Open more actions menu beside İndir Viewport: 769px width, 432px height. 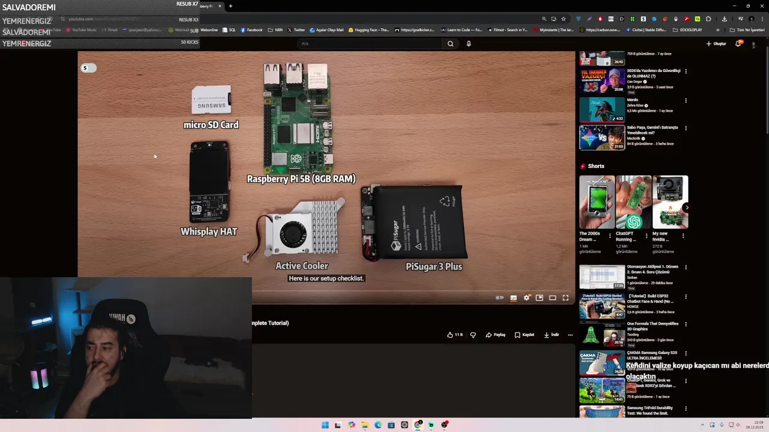pos(570,335)
